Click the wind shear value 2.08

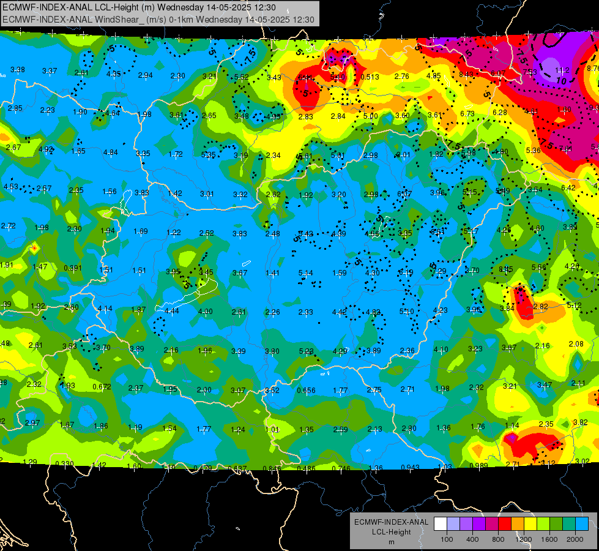[576, 343]
